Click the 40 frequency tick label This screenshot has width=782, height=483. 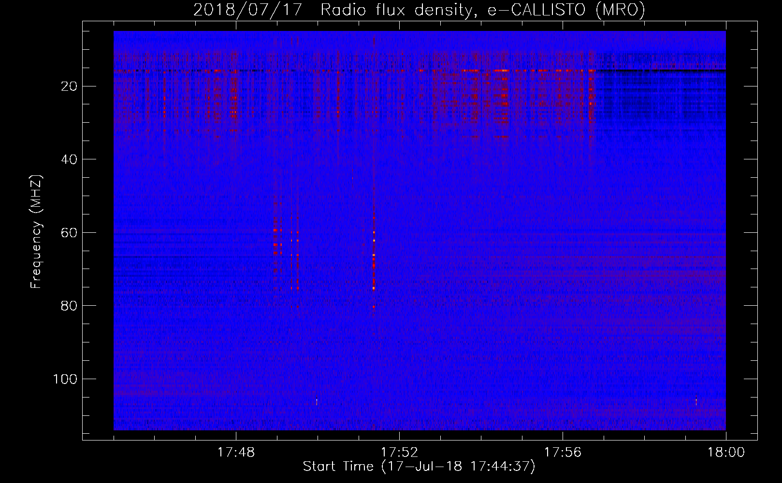[x=70, y=159]
